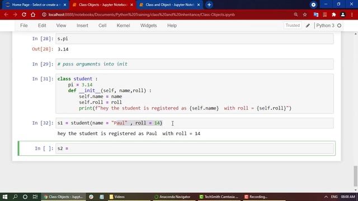Click the round media control icon above address bar
The height and width of the screenshot is (201, 358).
(x=313, y=4)
